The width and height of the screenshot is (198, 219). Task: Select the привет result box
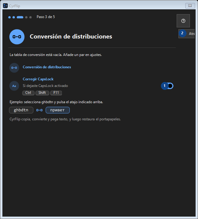[57, 110]
